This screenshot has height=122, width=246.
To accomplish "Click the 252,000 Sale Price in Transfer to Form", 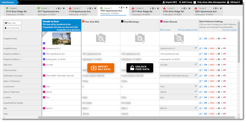I will [49, 65].
